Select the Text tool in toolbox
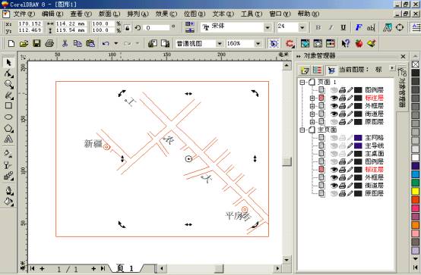 pyautogui.click(x=8, y=139)
